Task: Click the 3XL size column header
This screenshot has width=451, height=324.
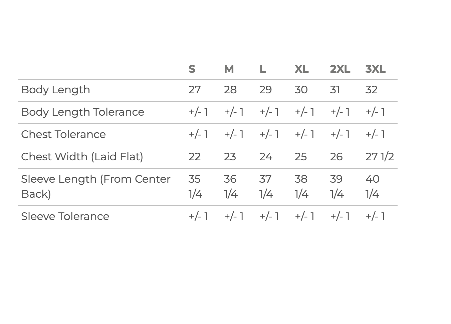Action: tap(376, 69)
